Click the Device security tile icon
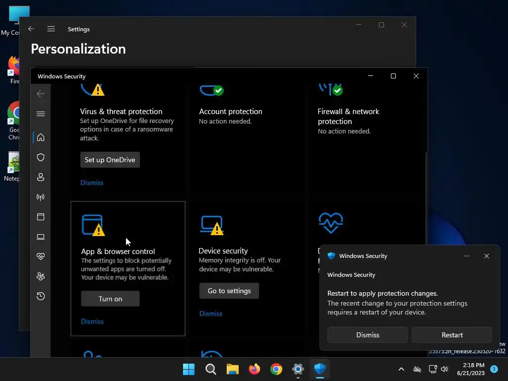Image resolution: width=508 pixels, height=381 pixels. coord(212,225)
